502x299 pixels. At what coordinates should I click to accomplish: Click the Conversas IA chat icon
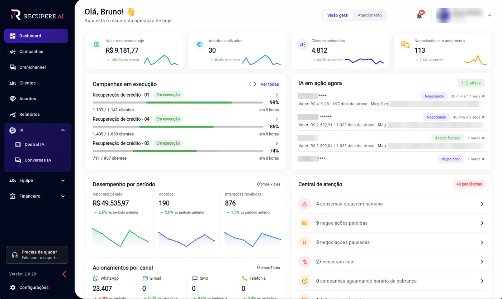18,160
